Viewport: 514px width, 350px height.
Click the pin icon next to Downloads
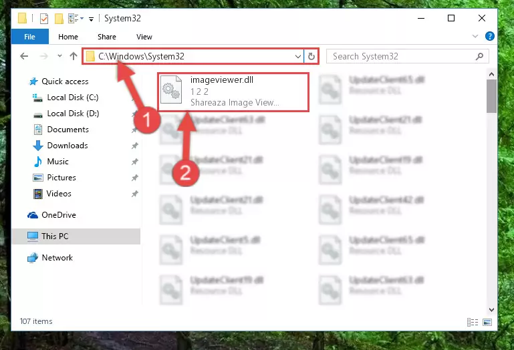coord(135,146)
